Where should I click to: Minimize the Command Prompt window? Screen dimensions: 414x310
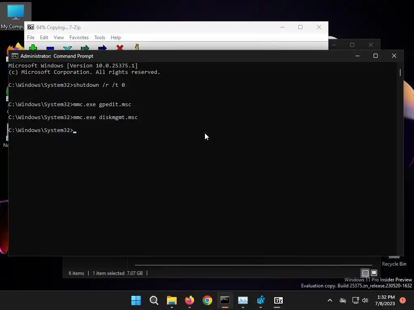[x=357, y=56]
